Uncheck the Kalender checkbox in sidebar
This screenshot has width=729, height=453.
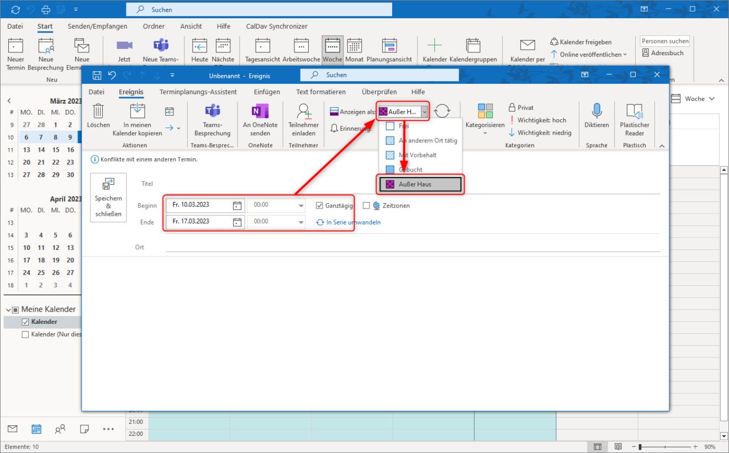coord(25,322)
